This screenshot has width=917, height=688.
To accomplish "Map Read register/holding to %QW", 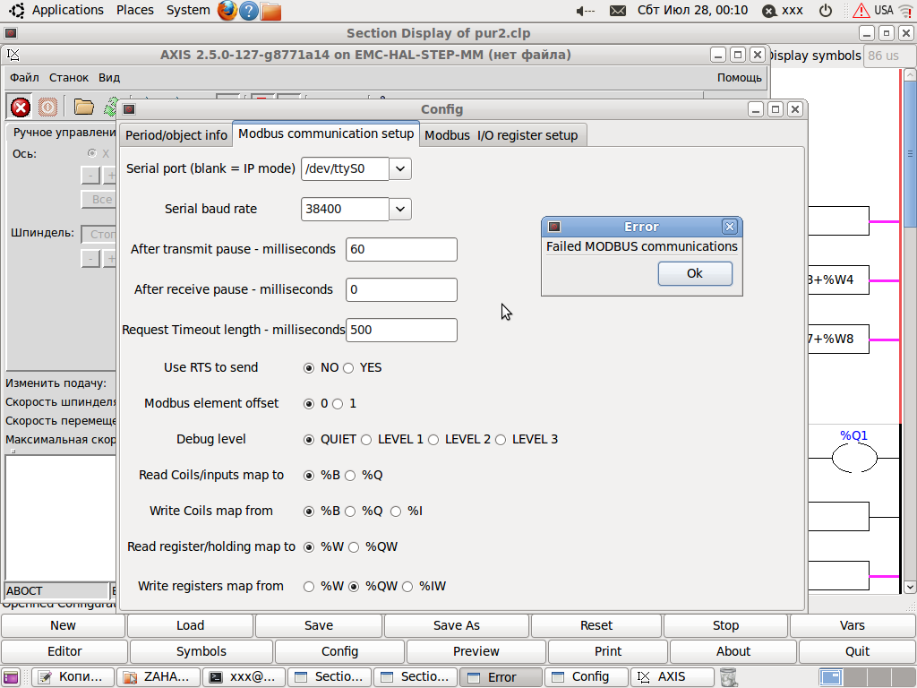I will point(353,547).
